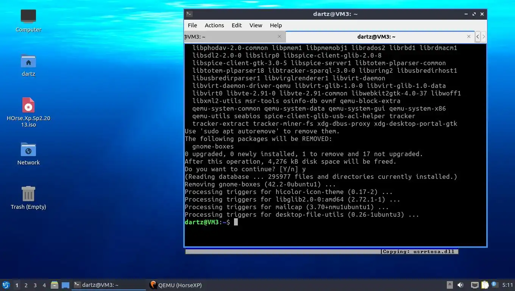Click the '4,276 kB disk space will be freed' line
The height and width of the screenshot is (291, 515).
[x=290, y=161]
